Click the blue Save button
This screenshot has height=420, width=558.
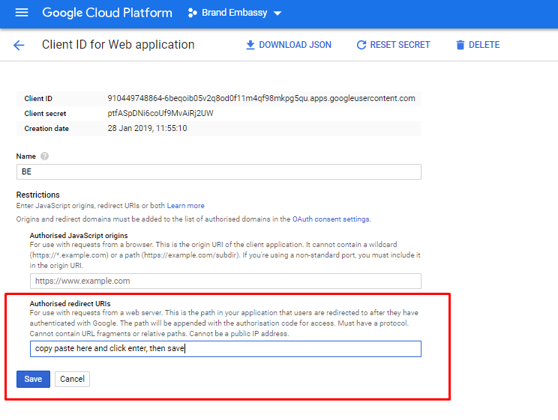pyautogui.click(x=33, y=379)
